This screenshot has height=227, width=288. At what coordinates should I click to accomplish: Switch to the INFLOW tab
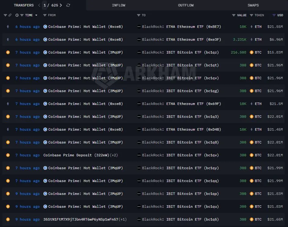(119, 5)
